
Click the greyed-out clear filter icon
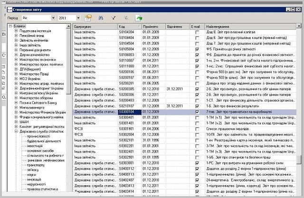tap(126, 18)
